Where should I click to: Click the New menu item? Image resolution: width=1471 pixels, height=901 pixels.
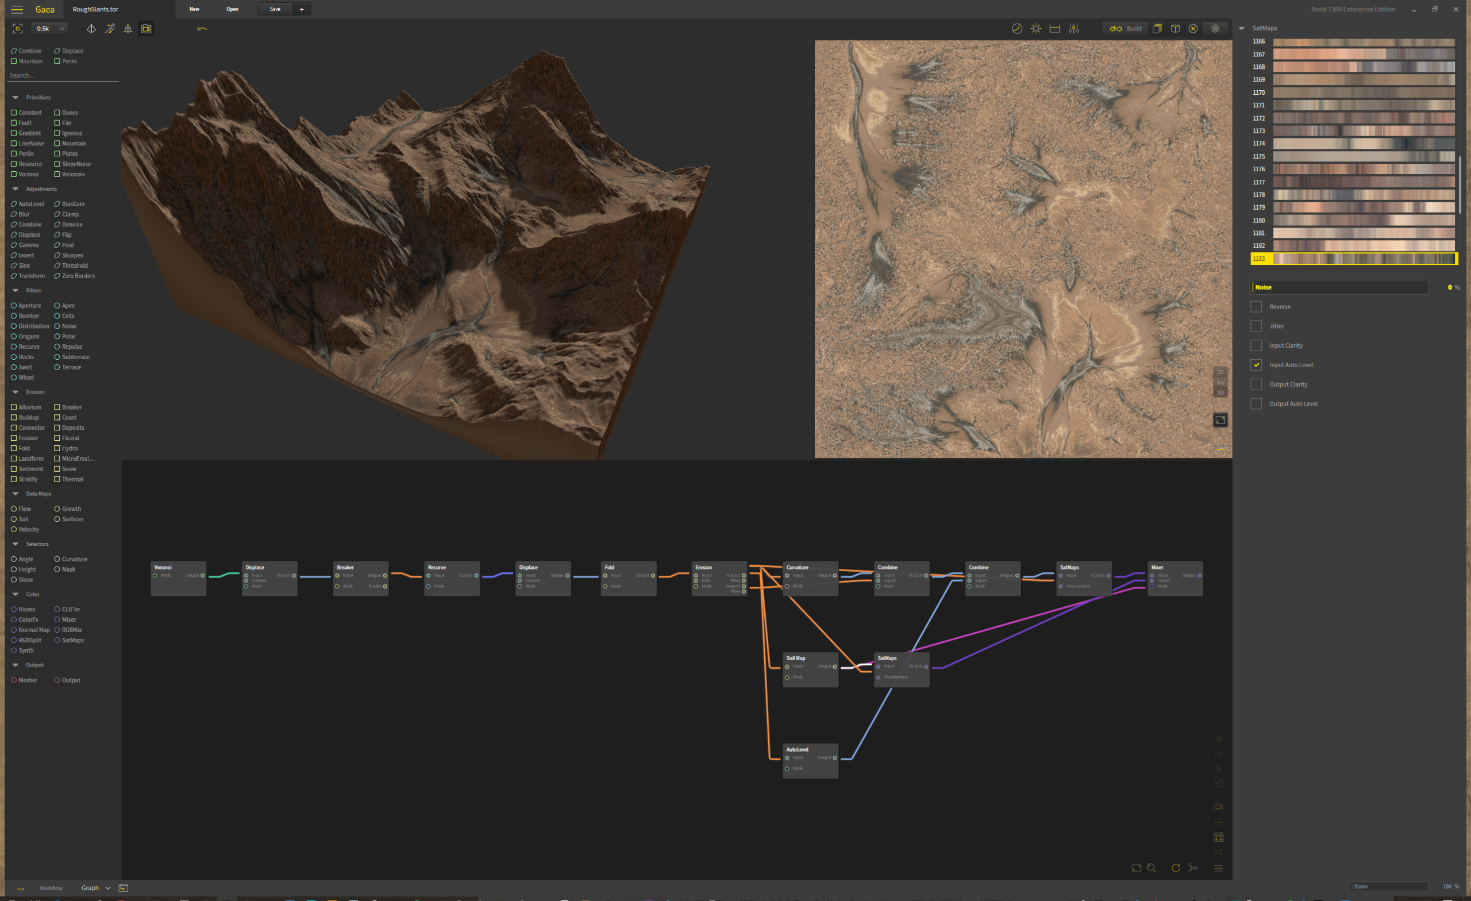point(194,10)
